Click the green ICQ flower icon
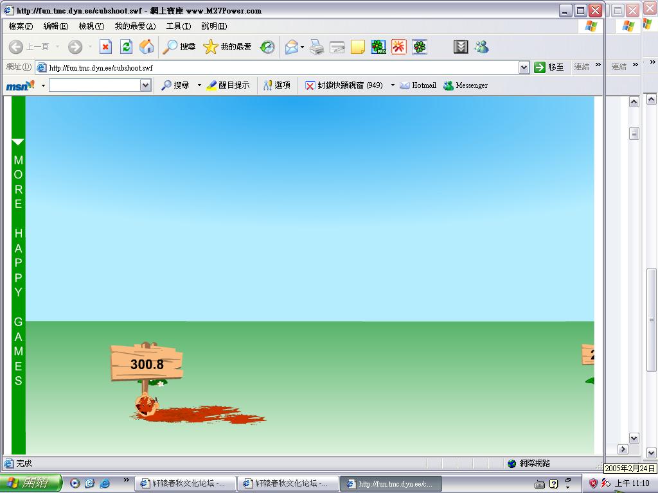 coord(419,46)
